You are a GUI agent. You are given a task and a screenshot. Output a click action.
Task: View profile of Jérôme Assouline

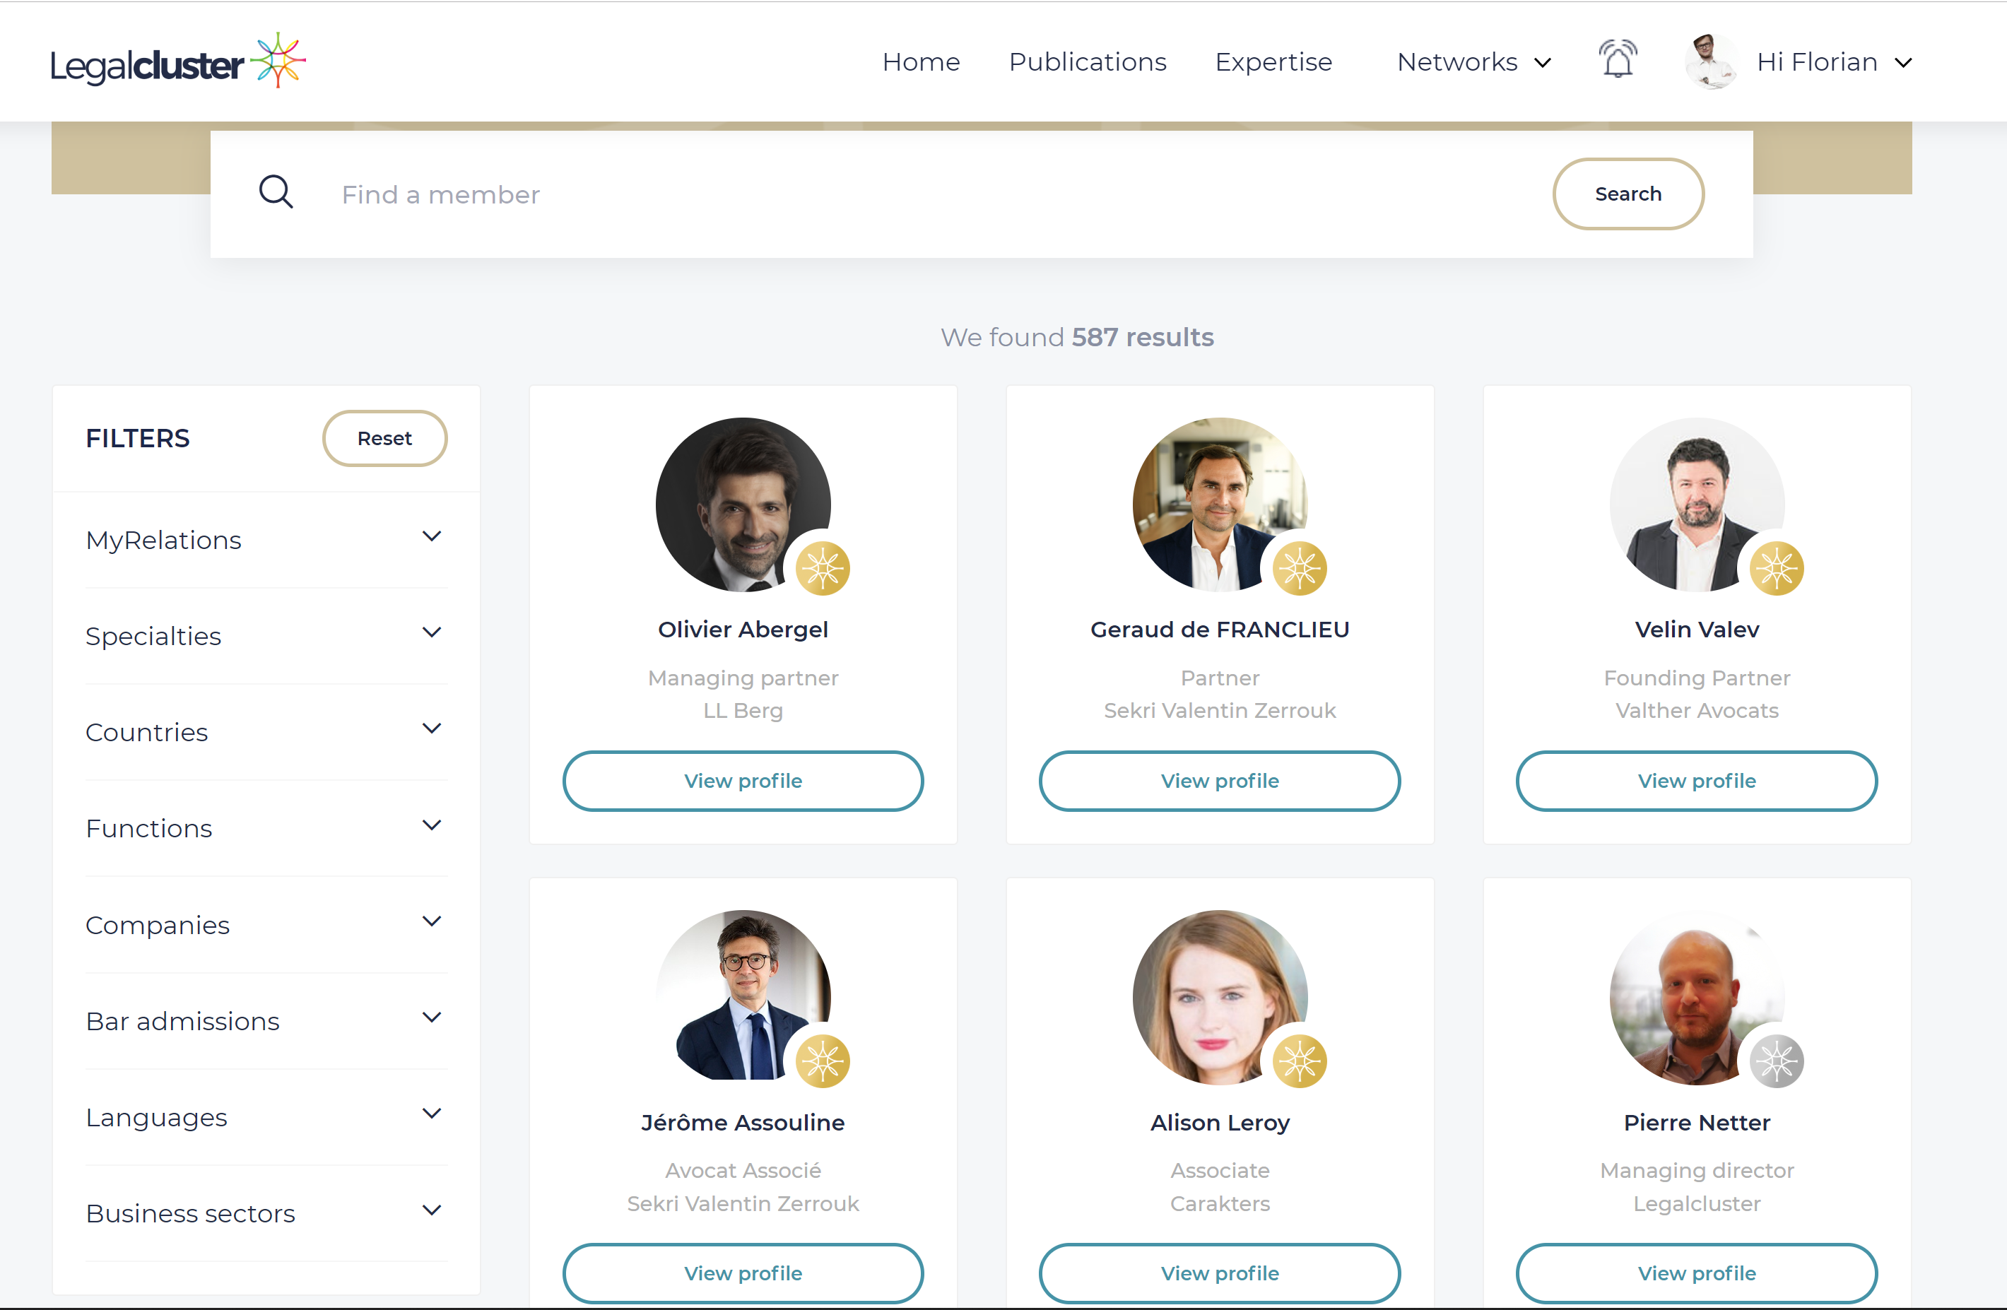743,1273
